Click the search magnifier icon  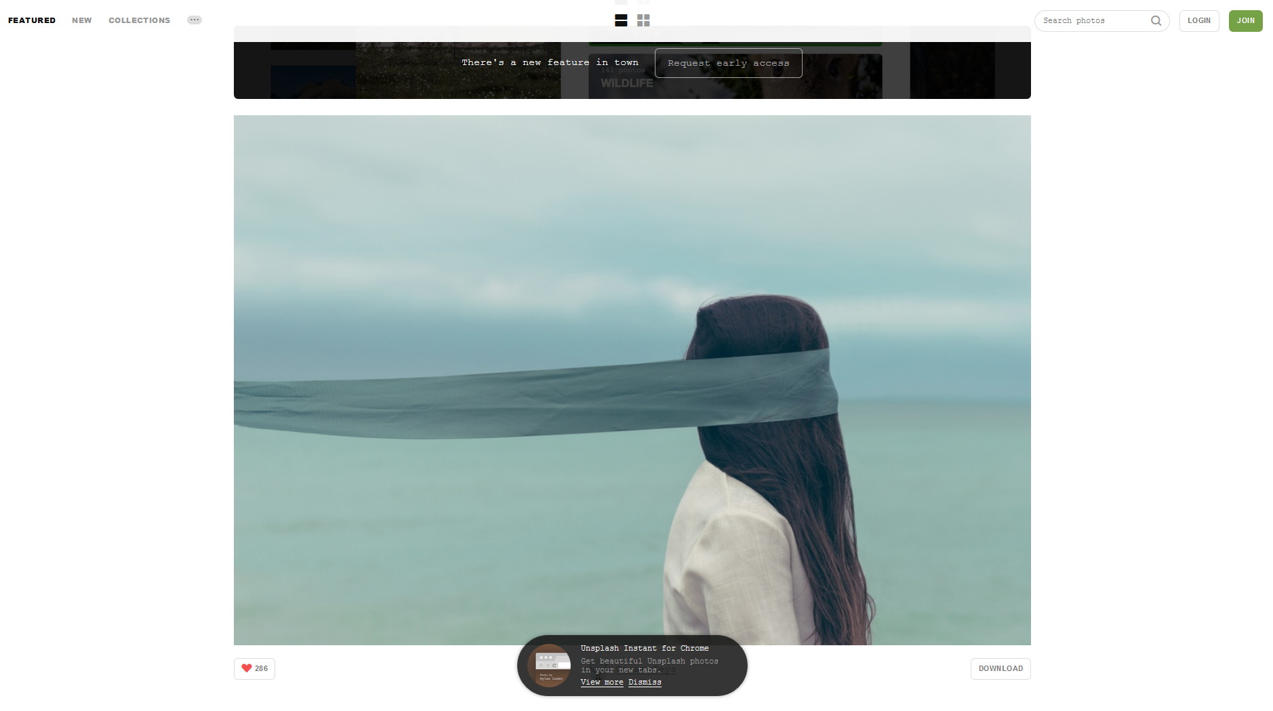coord(1156,21)
